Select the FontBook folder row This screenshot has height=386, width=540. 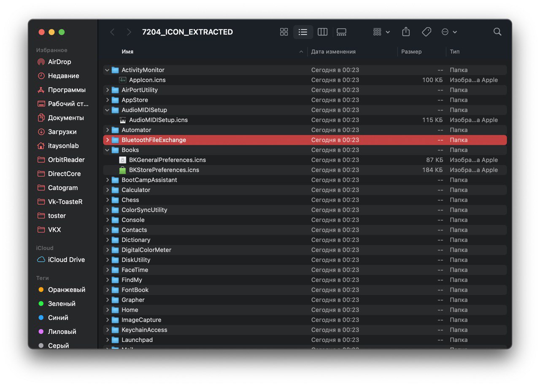tap(305, 290)
